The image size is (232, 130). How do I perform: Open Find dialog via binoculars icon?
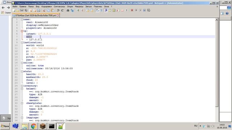(68, 10)
